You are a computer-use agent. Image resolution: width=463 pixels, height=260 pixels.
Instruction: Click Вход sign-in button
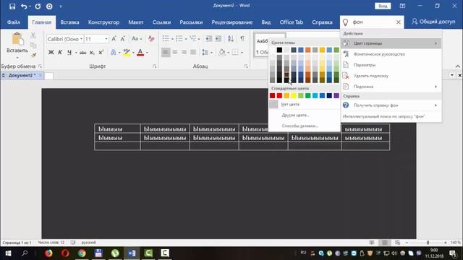tap(383, 6)
